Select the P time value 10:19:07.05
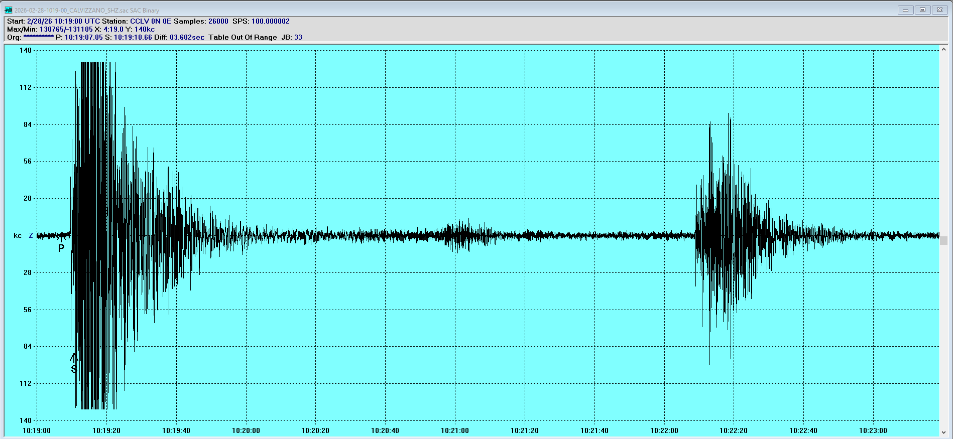 (83, 37)
